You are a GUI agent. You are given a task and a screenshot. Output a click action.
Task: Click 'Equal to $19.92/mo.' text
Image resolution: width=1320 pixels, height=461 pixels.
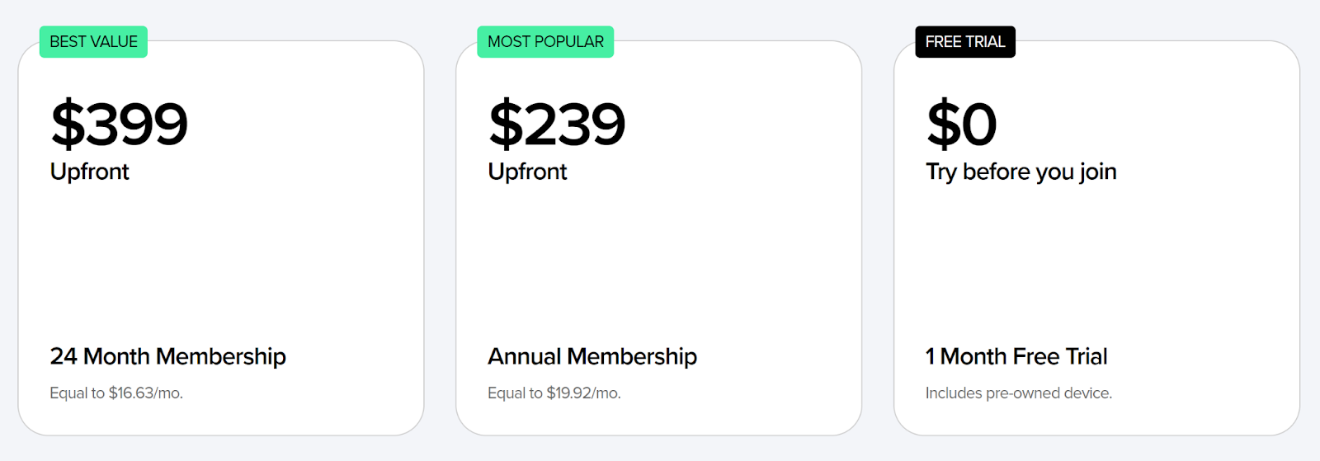(554, 393)
